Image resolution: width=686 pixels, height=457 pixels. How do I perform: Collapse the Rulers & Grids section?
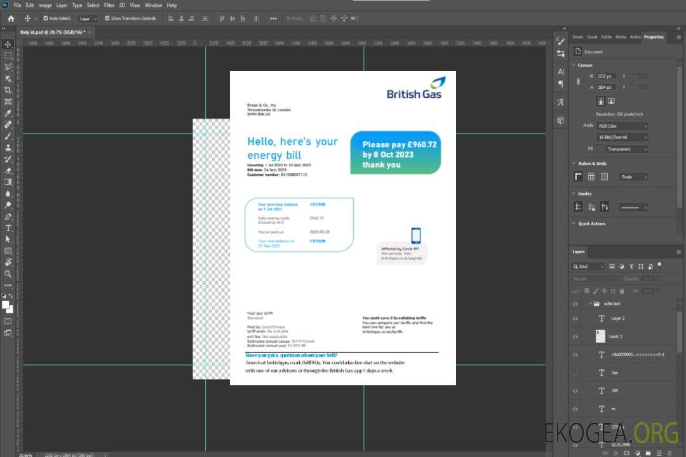pos(574,163)
